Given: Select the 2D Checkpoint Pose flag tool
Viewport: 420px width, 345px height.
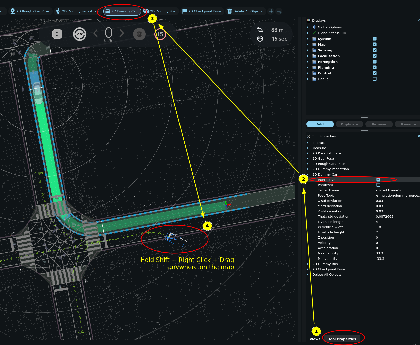Looking at the screenshot, I should (x=201, y=11).
